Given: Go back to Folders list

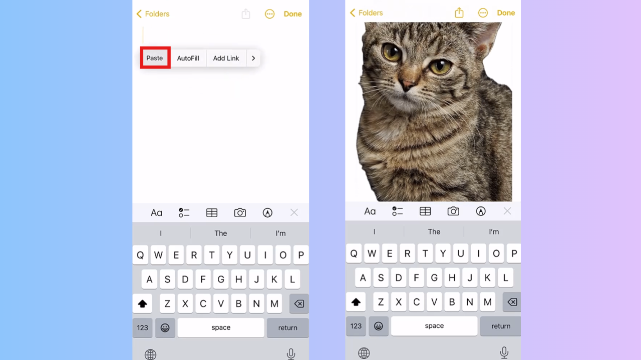Looking at the screenshot, I should tap(153, 13).
